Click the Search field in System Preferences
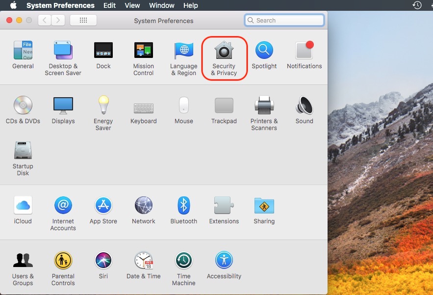Screen dimensions: 433x295 284,20
